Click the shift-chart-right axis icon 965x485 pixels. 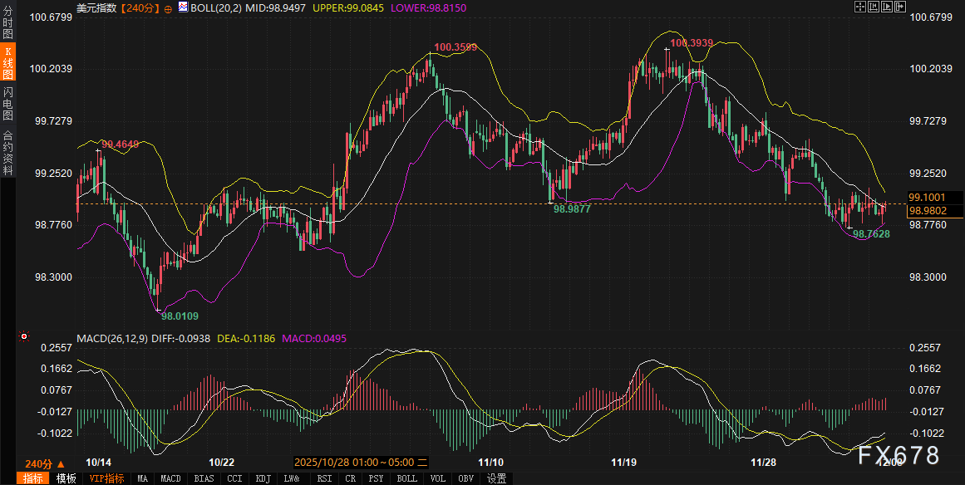(x=886, y=7)
